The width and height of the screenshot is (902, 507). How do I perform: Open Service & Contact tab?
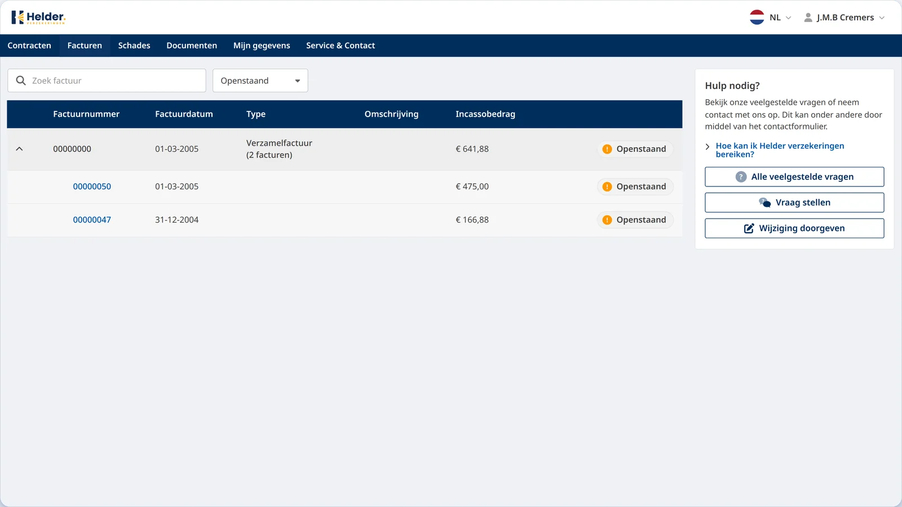point(341,46)
